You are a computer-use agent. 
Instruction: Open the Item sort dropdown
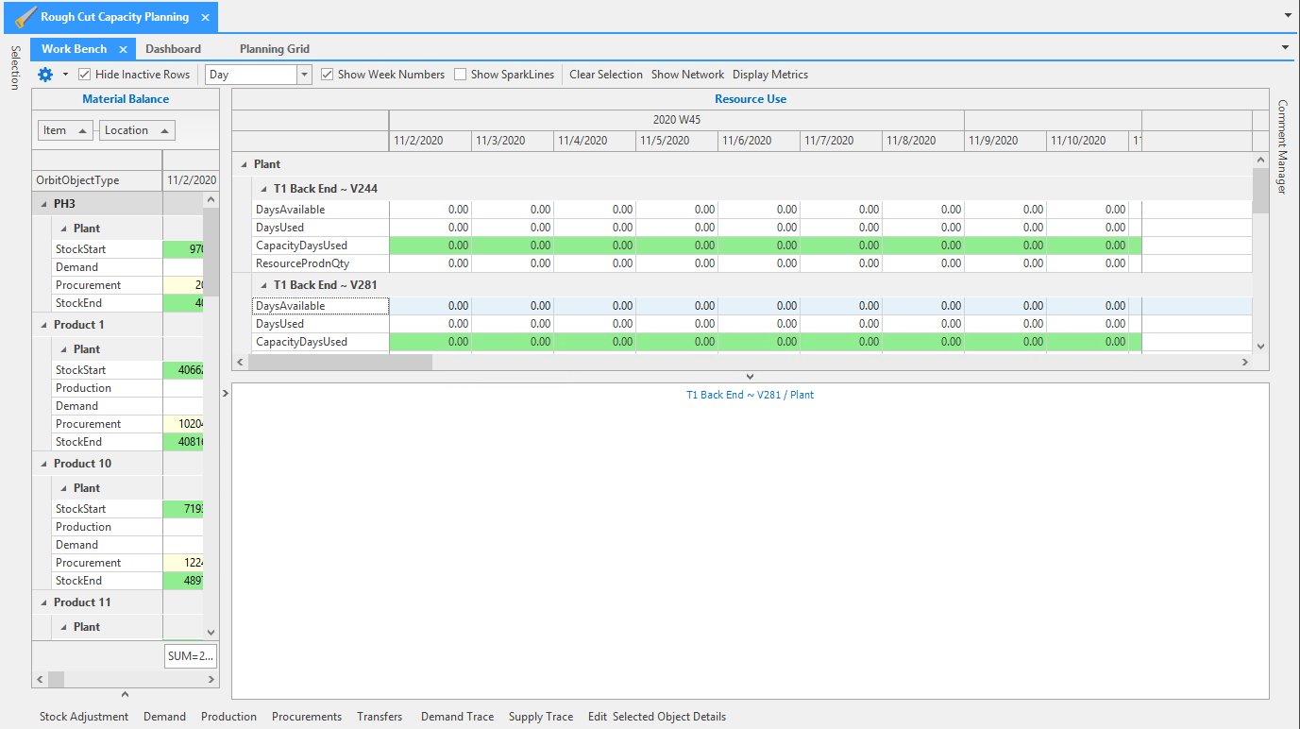pos(82,130)
